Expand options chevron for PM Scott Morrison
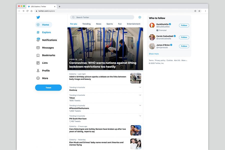 coord(140,116)
